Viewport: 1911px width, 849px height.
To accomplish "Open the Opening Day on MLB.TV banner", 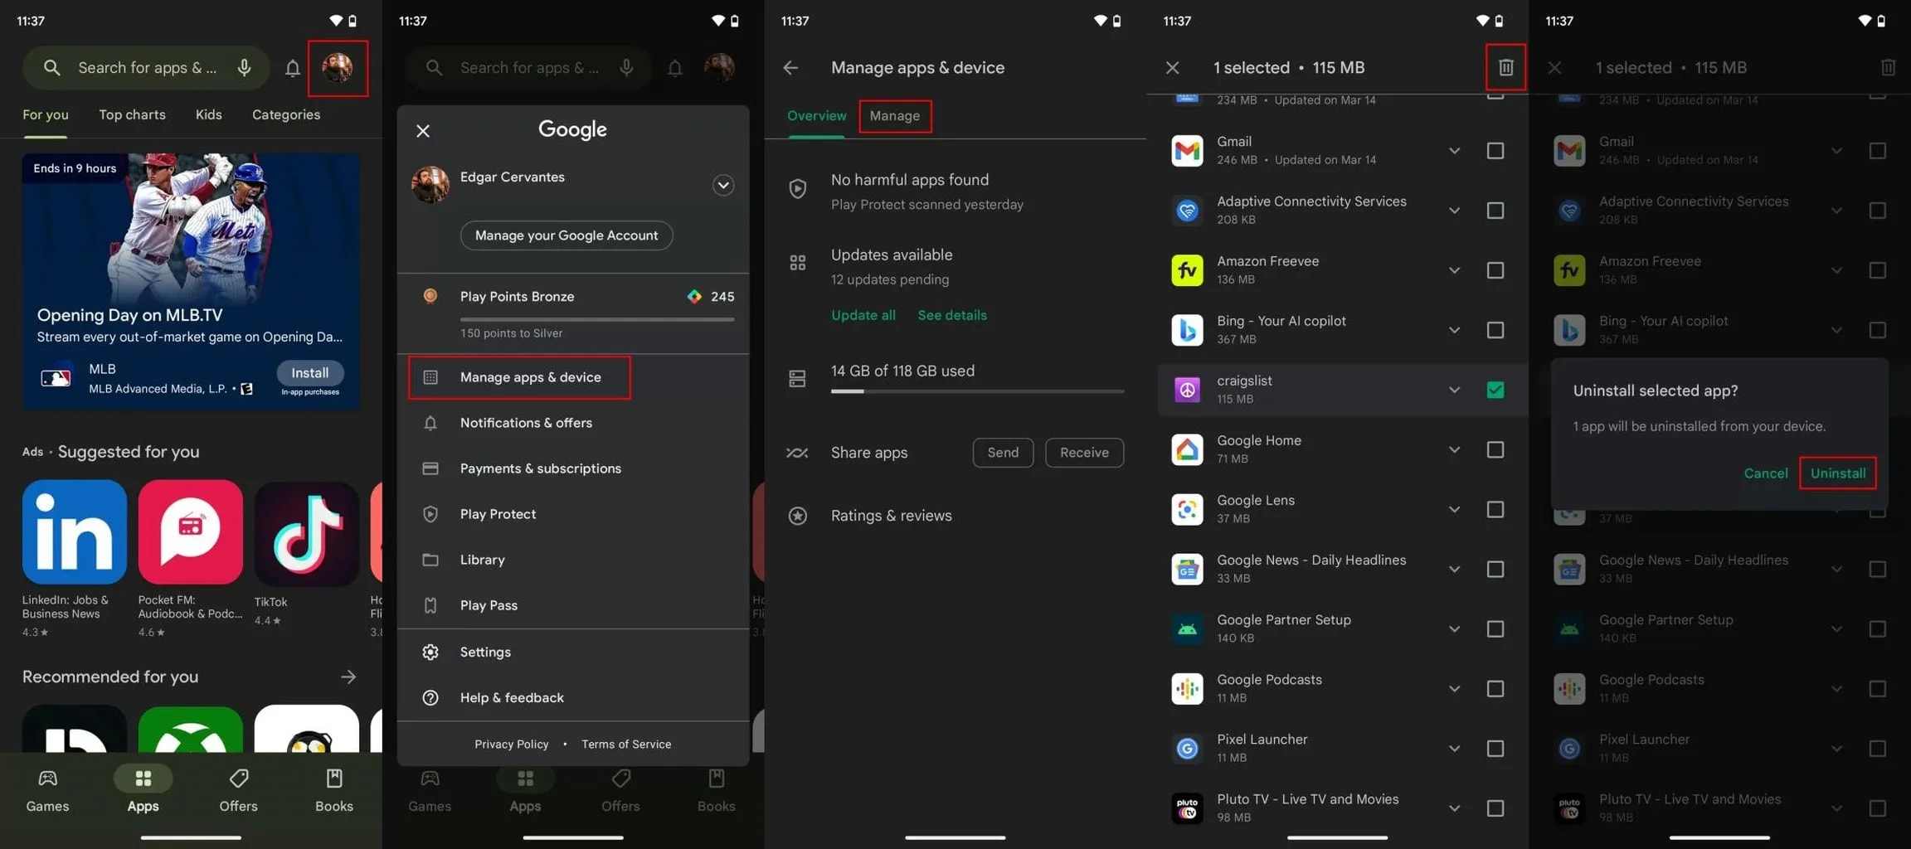I will tap(190, 249).
